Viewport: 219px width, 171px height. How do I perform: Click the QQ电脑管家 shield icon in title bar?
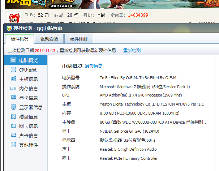[9, 29]
